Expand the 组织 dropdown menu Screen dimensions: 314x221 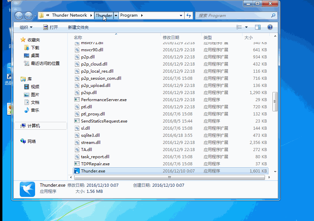click(x=26, y=27)
